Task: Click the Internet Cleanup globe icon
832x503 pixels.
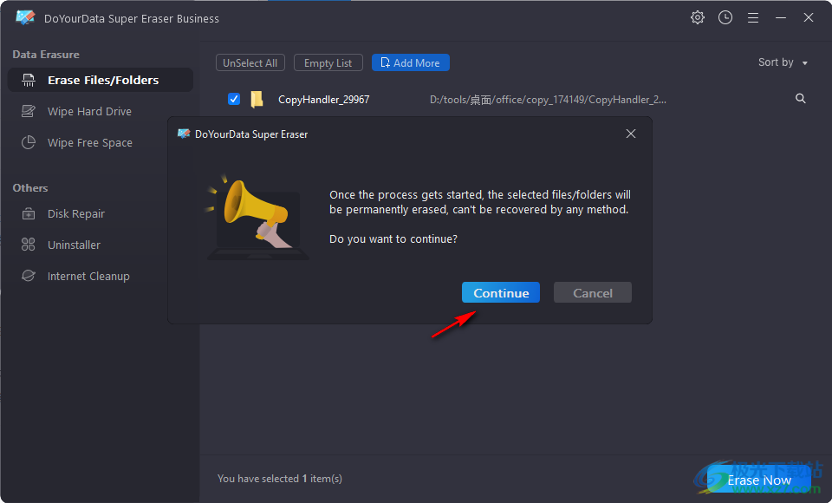Action: [28, 276]
